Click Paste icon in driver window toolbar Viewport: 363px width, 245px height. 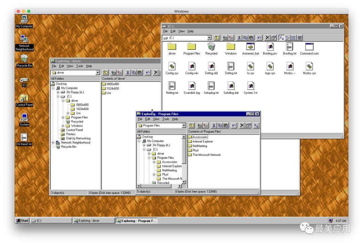139,72
